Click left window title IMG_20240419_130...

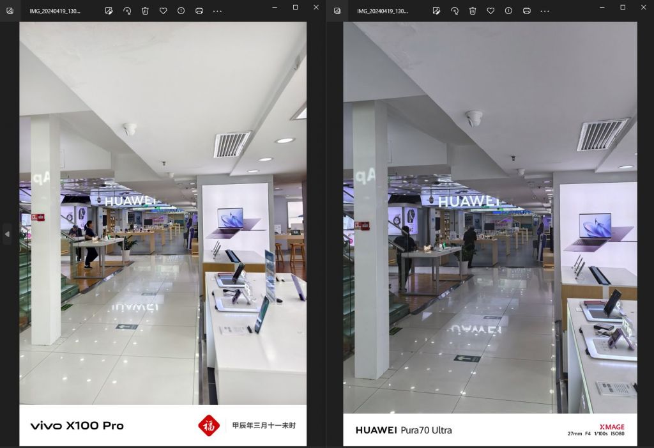click(x=55, y=12)
